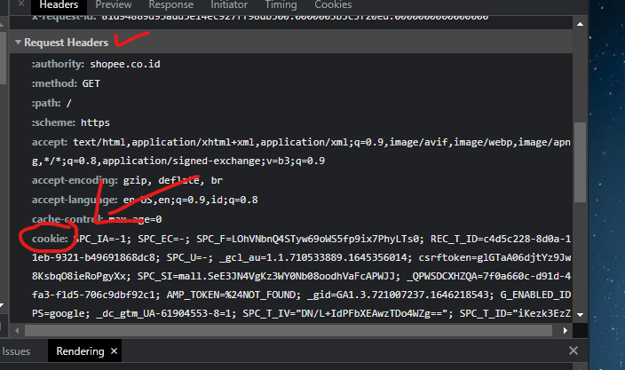Click the :path header name
The image size is (625, 370).
[x=46, y=103]
